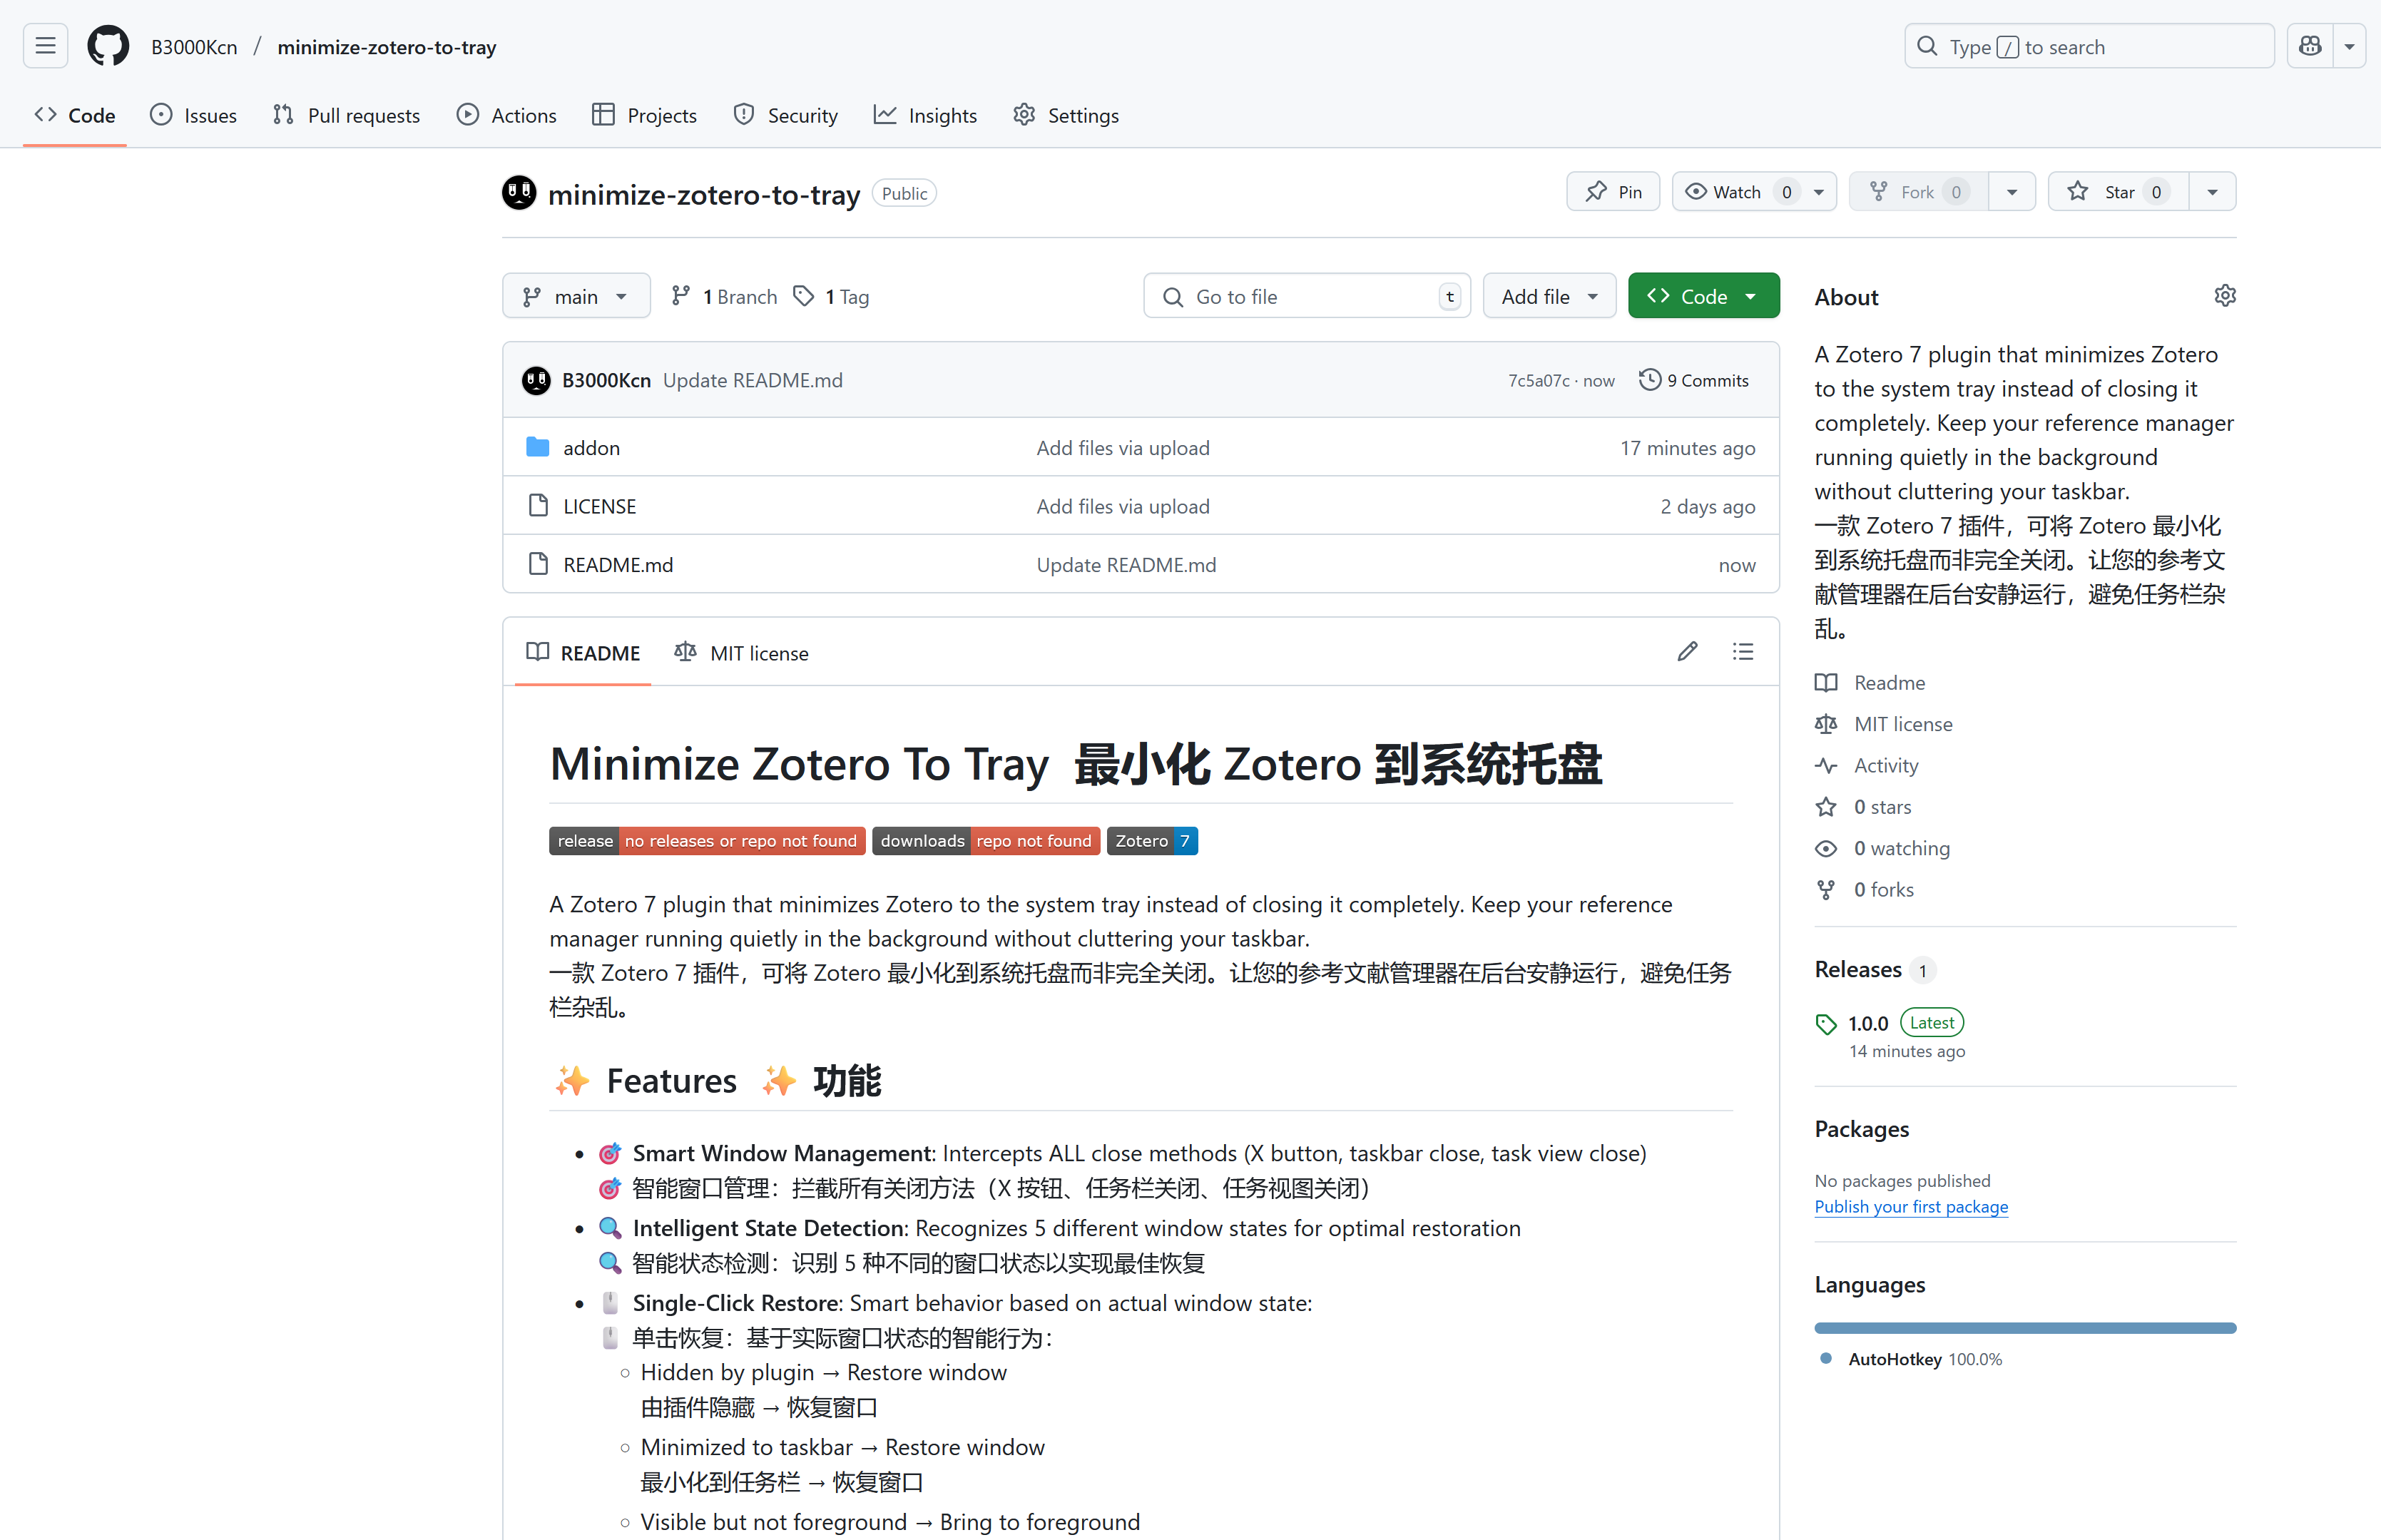Screen dimensions: 2381x1540
Task: Click the Go to file search field
Action: pos(1306,295)
